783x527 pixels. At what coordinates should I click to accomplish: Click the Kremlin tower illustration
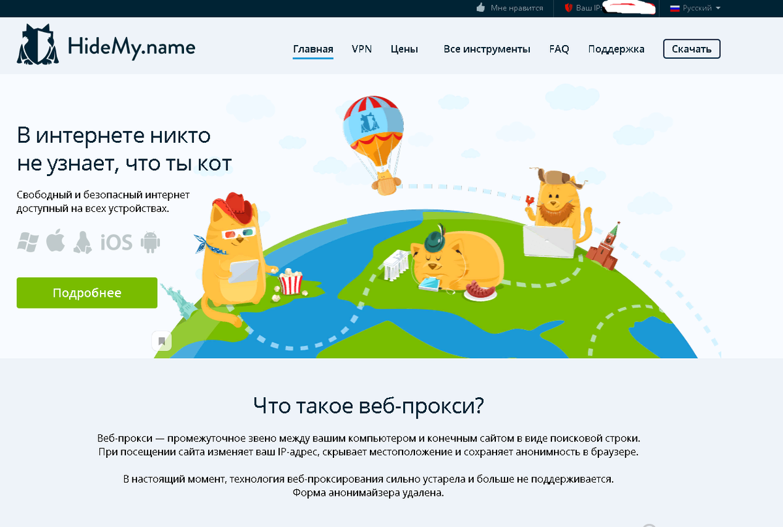[604, 245]
